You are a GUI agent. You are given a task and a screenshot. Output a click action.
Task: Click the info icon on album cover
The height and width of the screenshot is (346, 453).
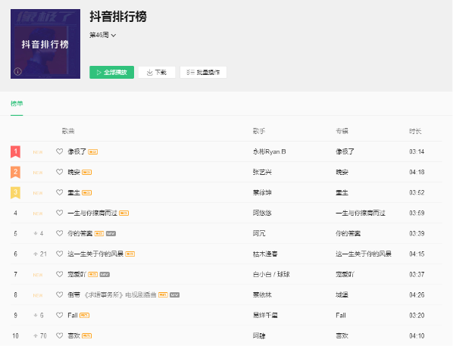pyautogui.click(x=17, y=71)
